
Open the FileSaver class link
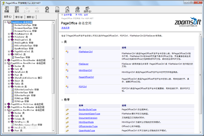[x=83, y=64]
